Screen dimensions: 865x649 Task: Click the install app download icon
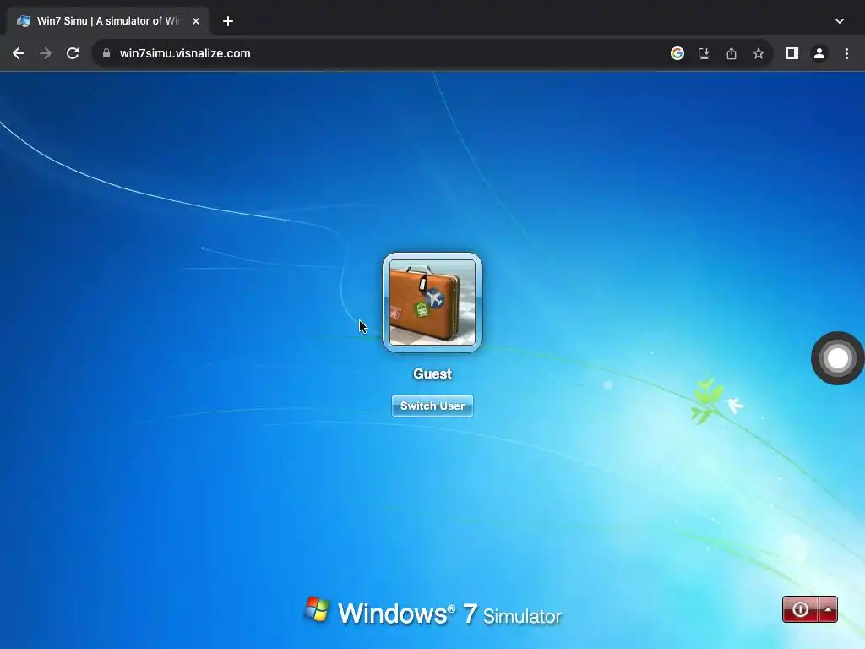point(705,53)
